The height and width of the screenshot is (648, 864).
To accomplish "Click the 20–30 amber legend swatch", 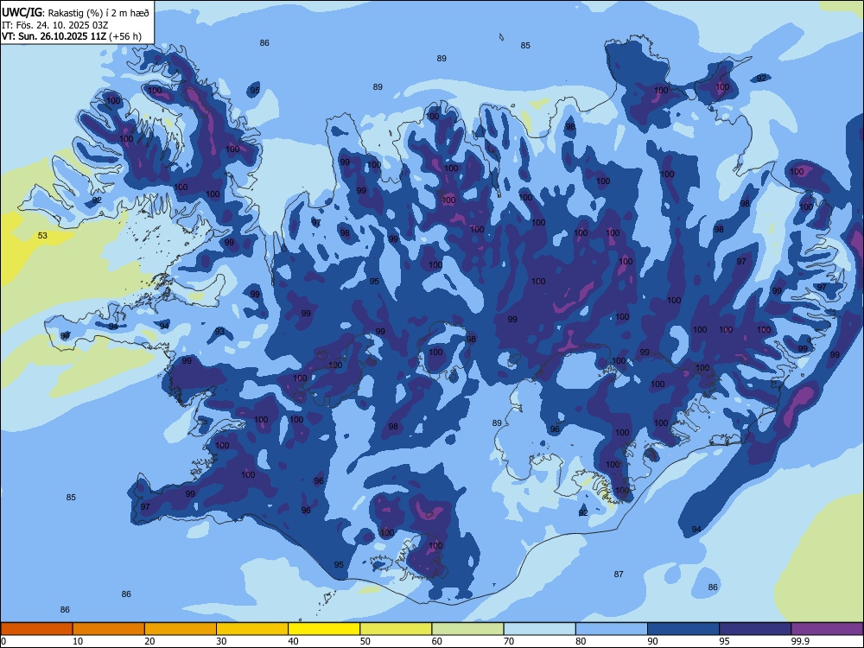I will pos(181,629).
